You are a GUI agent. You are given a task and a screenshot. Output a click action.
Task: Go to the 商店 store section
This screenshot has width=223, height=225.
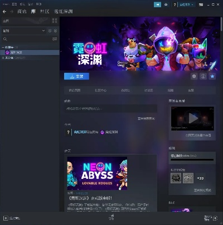22,12
